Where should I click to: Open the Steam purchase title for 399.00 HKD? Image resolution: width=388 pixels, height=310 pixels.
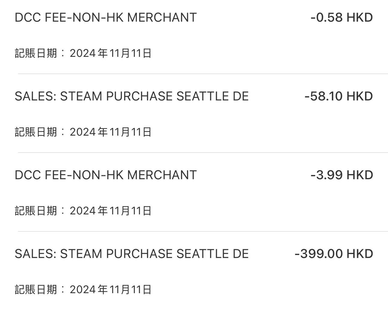132,254
